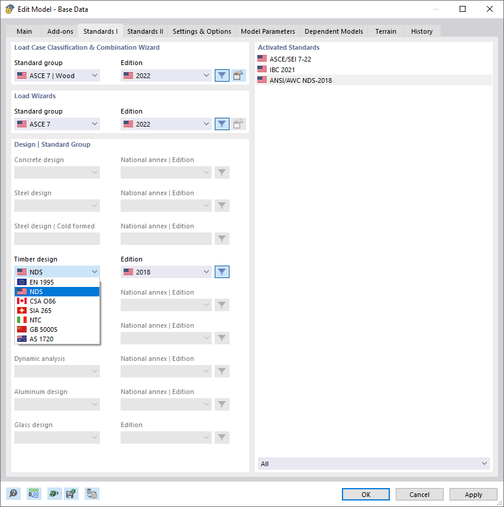Screen dimensions: 504x507
Task: Click filter icon in Dynamic analysis row
Action: pyautogui.click(x=222, y=371)
